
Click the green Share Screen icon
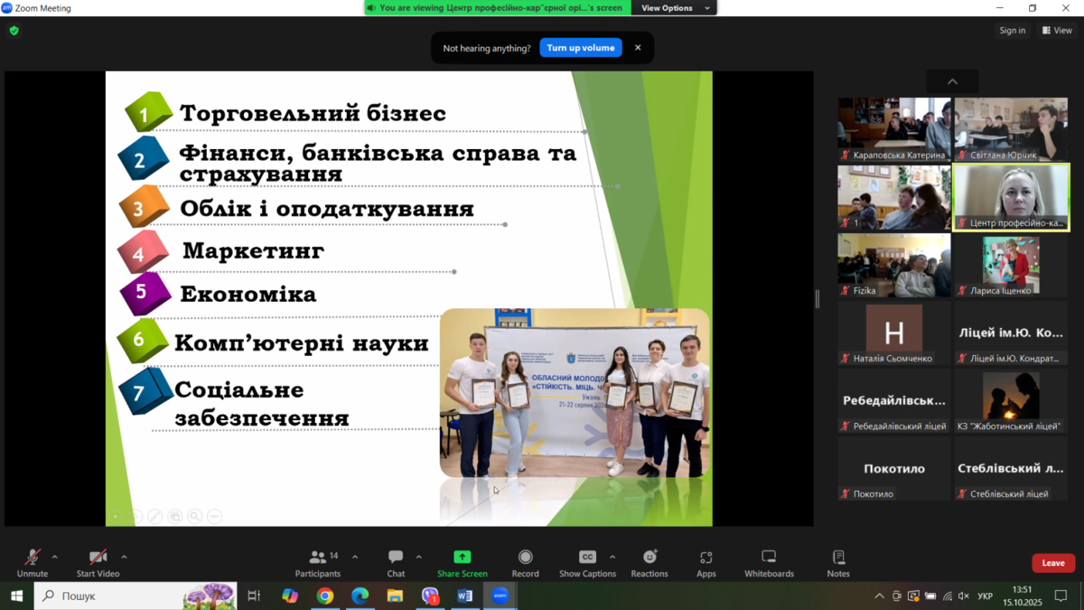point(462,557)
